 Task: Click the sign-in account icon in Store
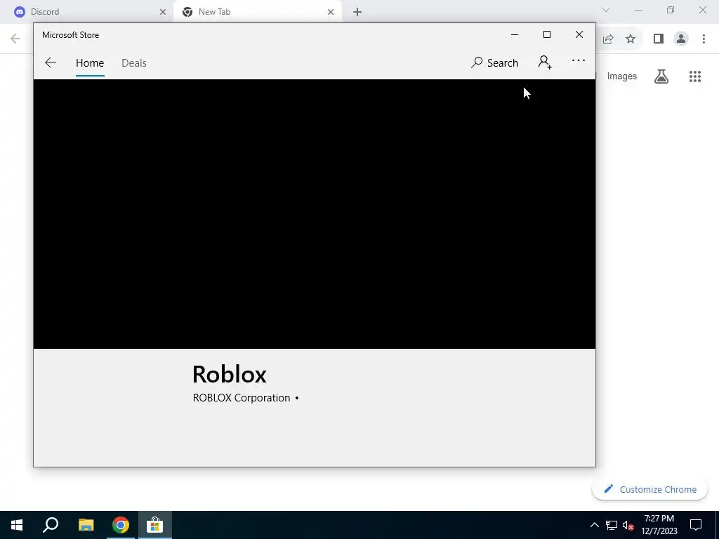545,62
